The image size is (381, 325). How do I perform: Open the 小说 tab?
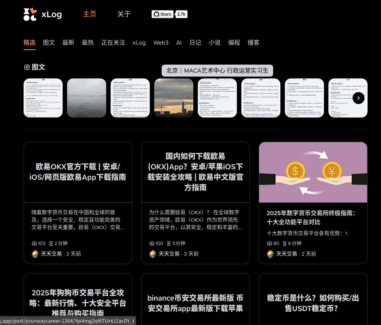coord(215,43)
